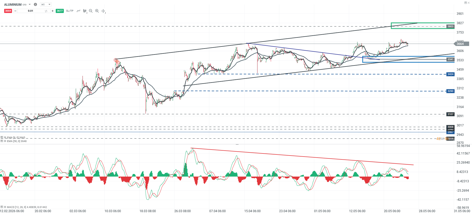Expand the ALUMINIUM instrument dropdown arrow

30,4
